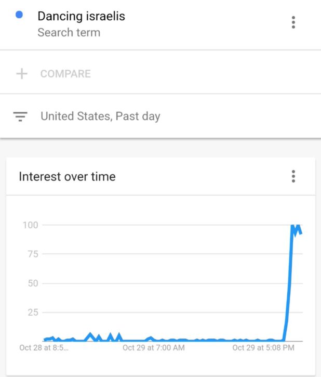This screenshot has width=321, height=377.
Task: Click the 75 value on the y-axis
Action: (x=32, y=254)
